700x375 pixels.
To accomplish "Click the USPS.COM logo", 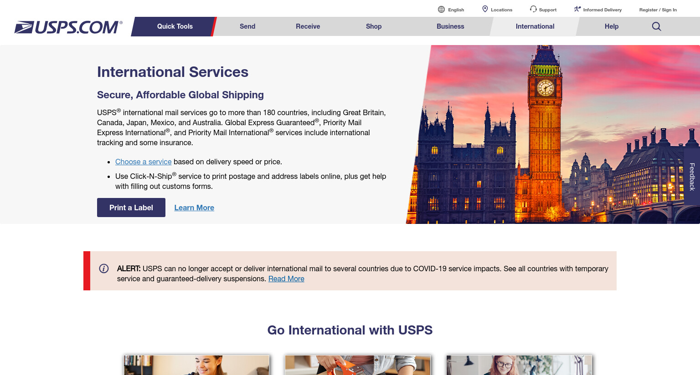I will pos(68,27).
